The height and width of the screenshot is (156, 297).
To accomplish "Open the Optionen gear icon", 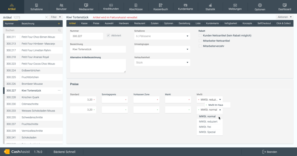I will [x=260, y=5].
